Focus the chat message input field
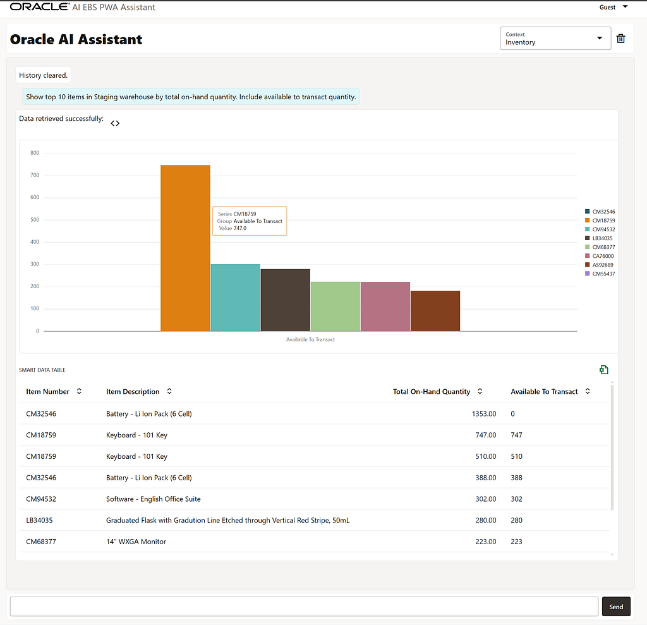The height and width of the screenshot is (625, 647). pos(304,607)
